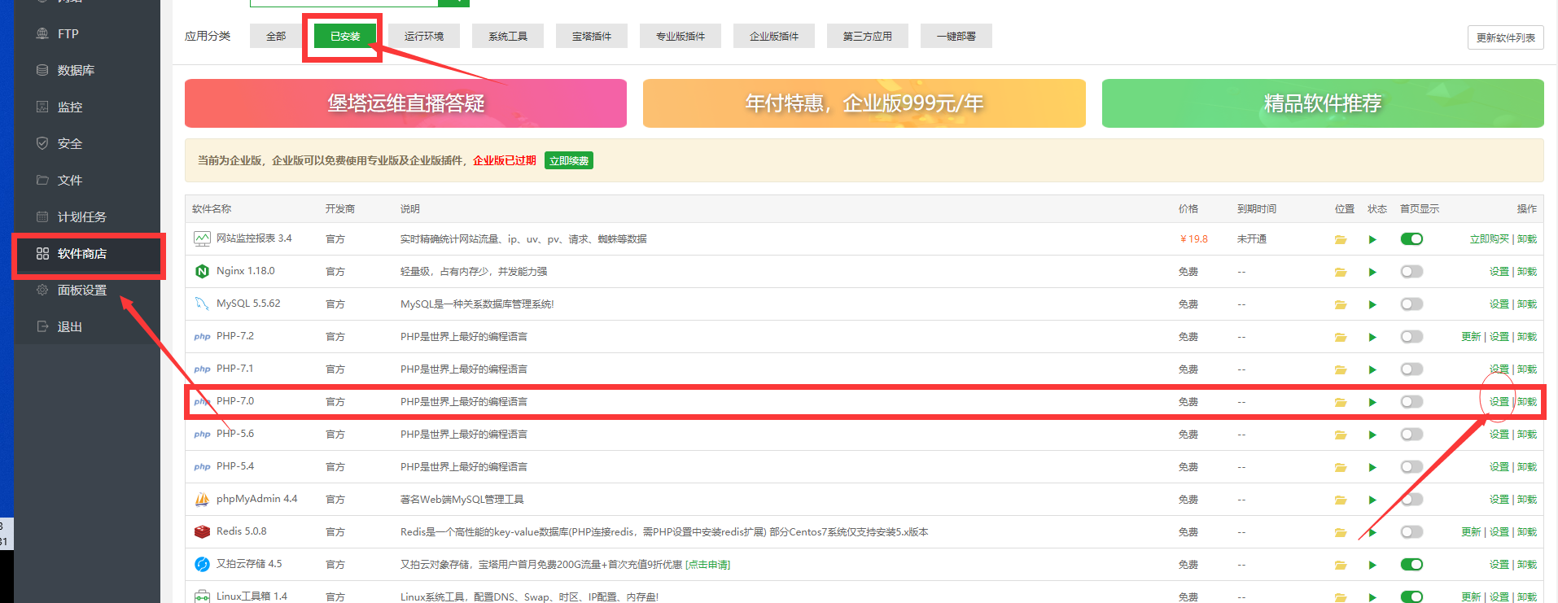
Task: Open the 文件 sidebar item
Action: [x=70, y=181]
